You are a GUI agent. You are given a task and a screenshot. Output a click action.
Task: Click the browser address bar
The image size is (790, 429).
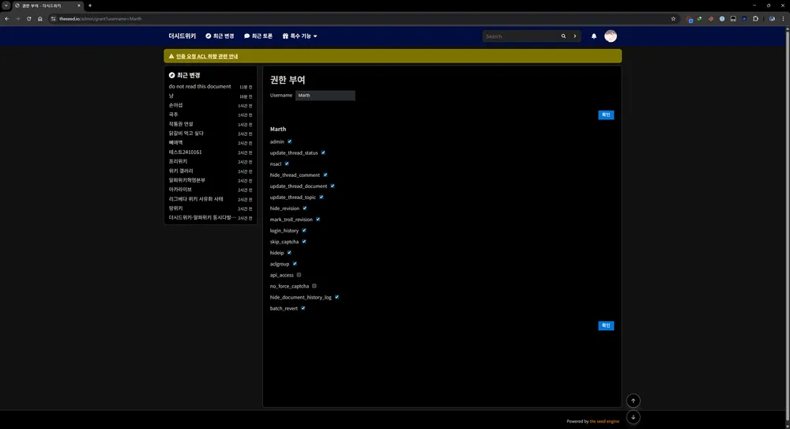[x=363, y=19]
